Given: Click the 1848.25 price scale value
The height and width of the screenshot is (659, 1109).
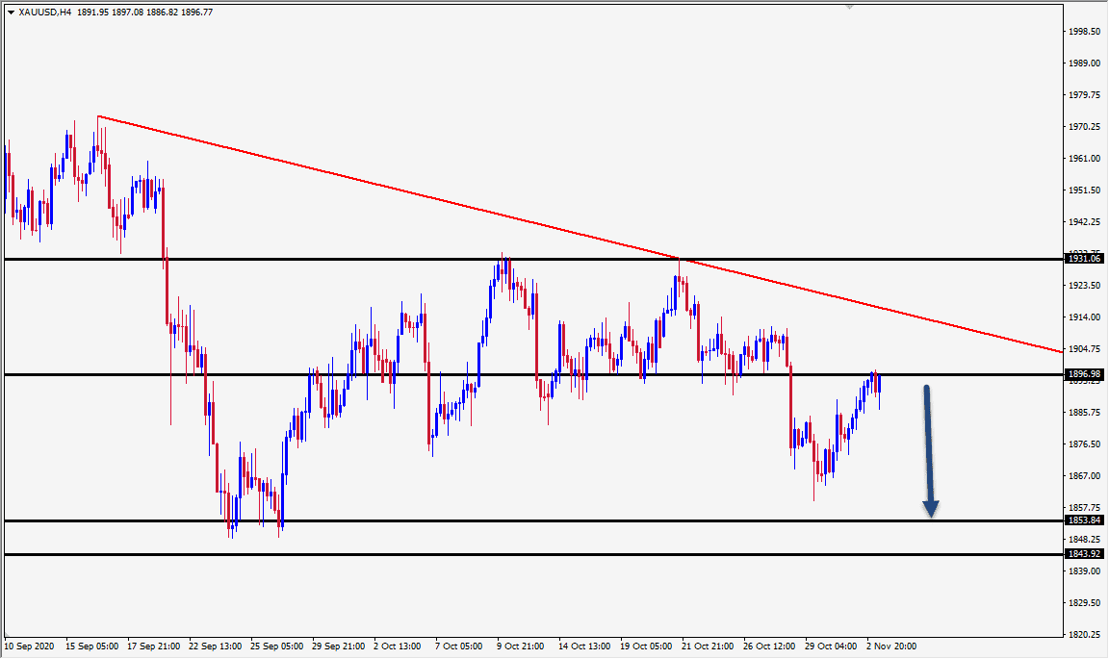Looking at the screenshot, I should [x=1085, y=540].
